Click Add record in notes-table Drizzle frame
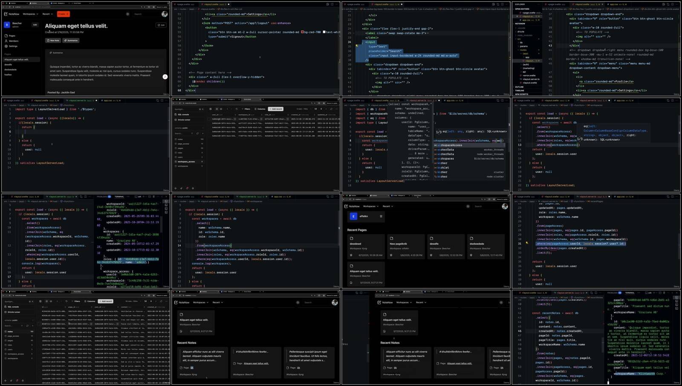This screenshot has width=682, height=386. pos(105,301)
